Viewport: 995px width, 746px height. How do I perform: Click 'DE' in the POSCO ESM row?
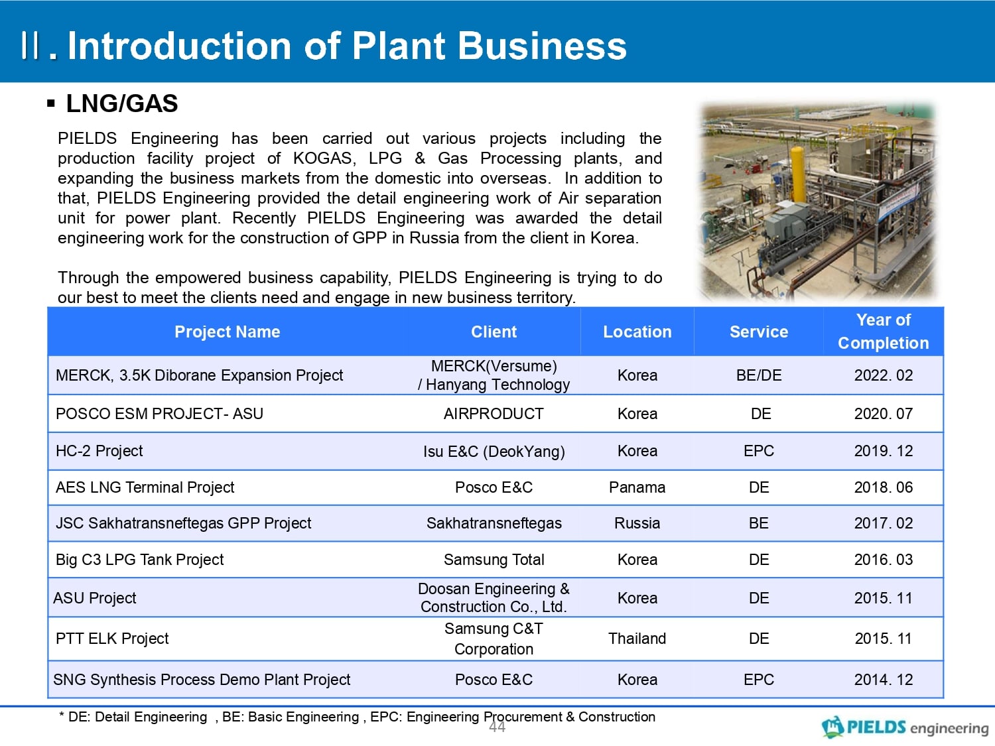[761, 414]
